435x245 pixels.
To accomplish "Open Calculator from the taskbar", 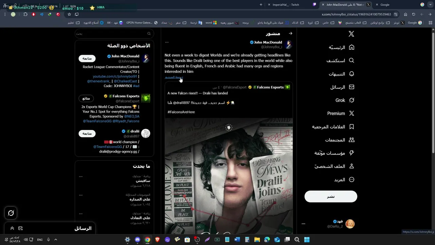I will coord(247,240).
